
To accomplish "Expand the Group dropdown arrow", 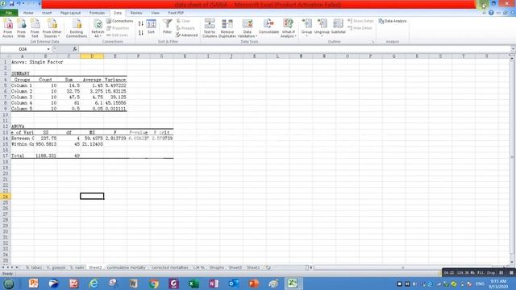I will click(306, 35).
